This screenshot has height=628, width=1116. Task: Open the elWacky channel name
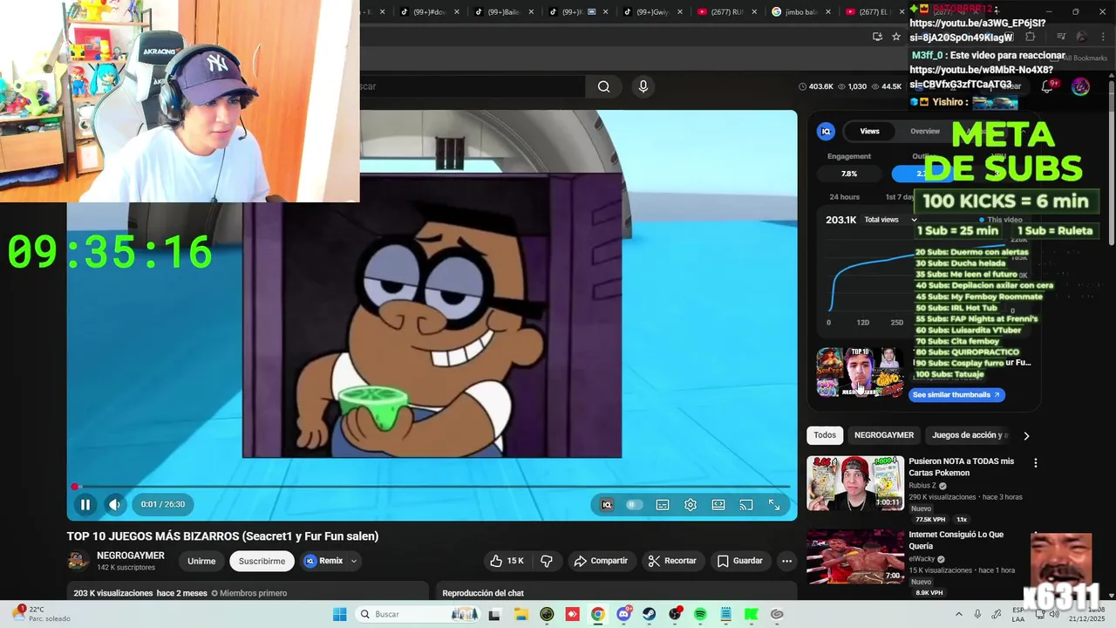pos(922,559)
